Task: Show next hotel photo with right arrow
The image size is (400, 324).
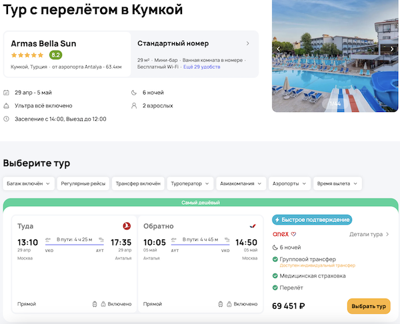Action: (x=392, y=49)
